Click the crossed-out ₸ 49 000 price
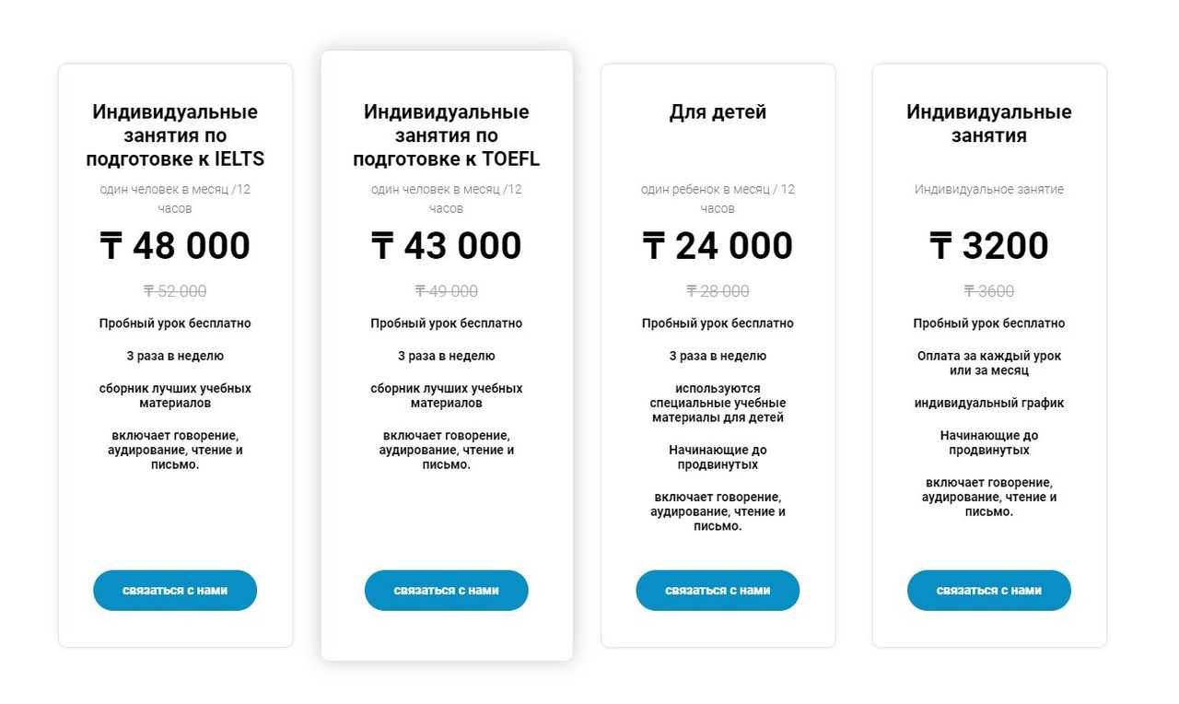 click(x=447, y=291)
